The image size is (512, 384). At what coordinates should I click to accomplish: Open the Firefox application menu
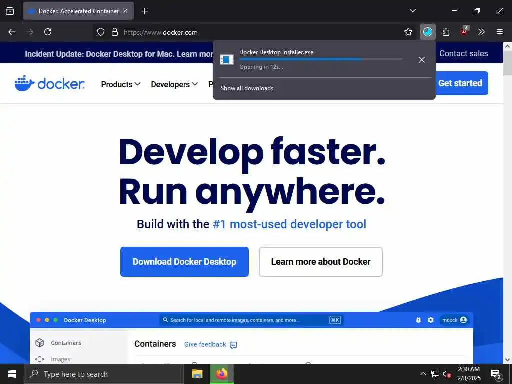point(500,32)
